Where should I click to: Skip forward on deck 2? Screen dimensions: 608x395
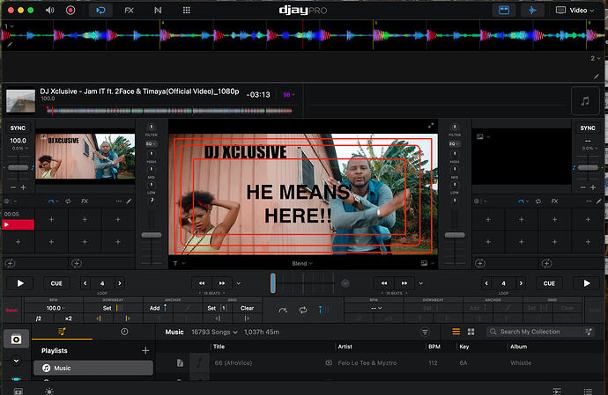pos(404,283)
